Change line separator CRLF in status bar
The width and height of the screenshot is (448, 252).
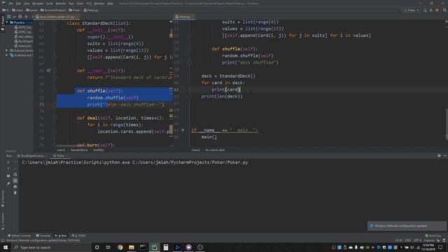click(x=408, y=240)
